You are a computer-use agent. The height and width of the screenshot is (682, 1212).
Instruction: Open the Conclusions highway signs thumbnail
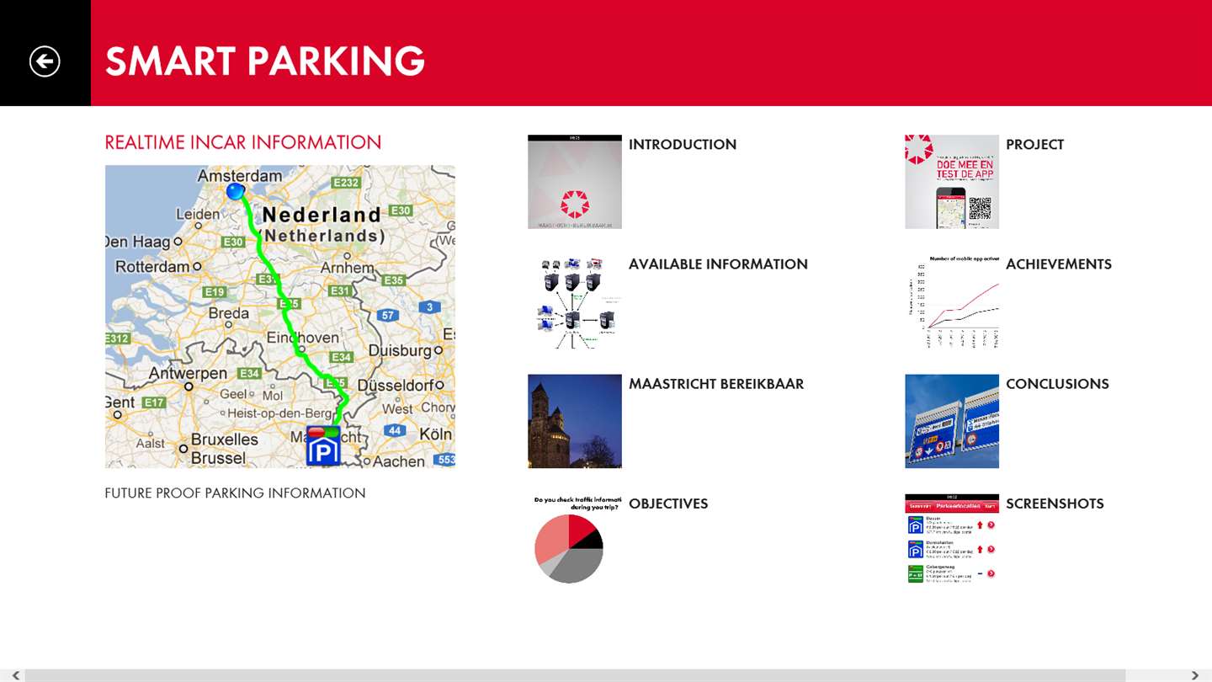point(952,421)
